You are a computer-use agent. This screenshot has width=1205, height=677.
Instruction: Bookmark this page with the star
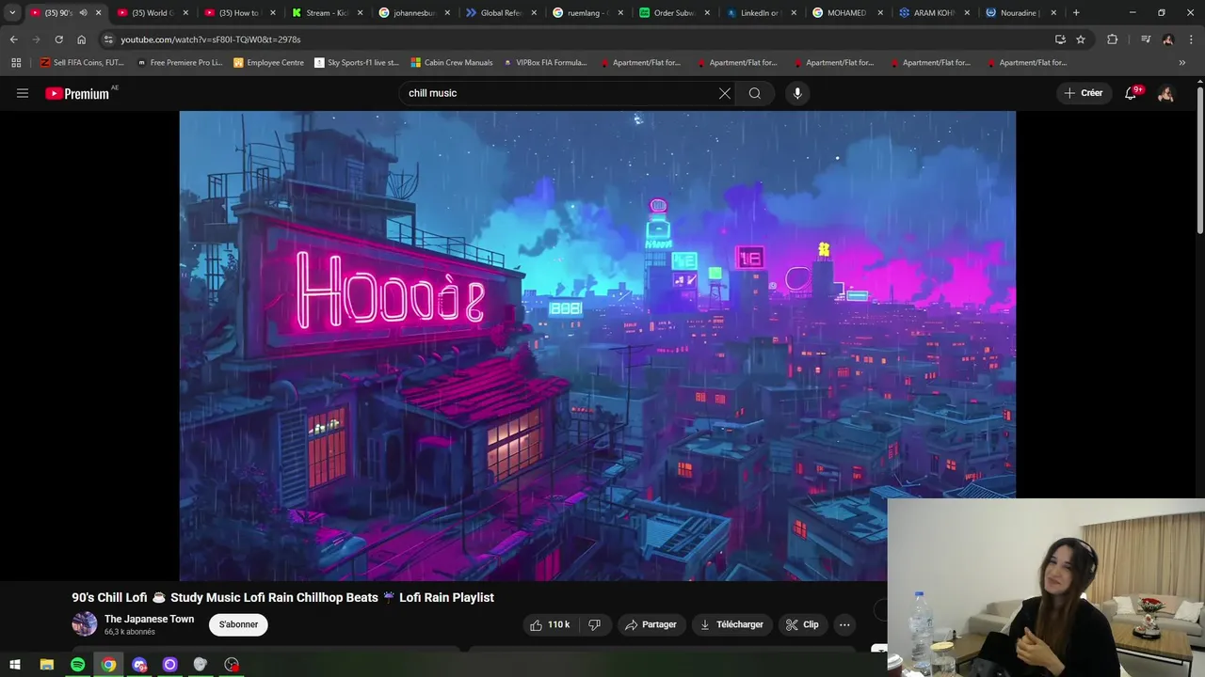(x=1081, y=39)
